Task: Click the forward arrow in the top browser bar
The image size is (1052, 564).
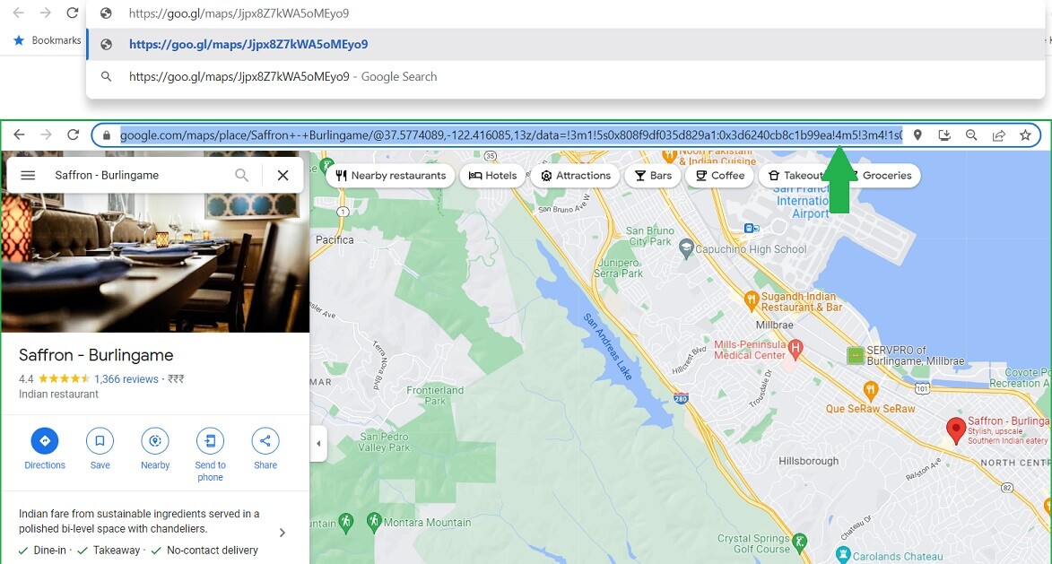Action: point(45,13)
